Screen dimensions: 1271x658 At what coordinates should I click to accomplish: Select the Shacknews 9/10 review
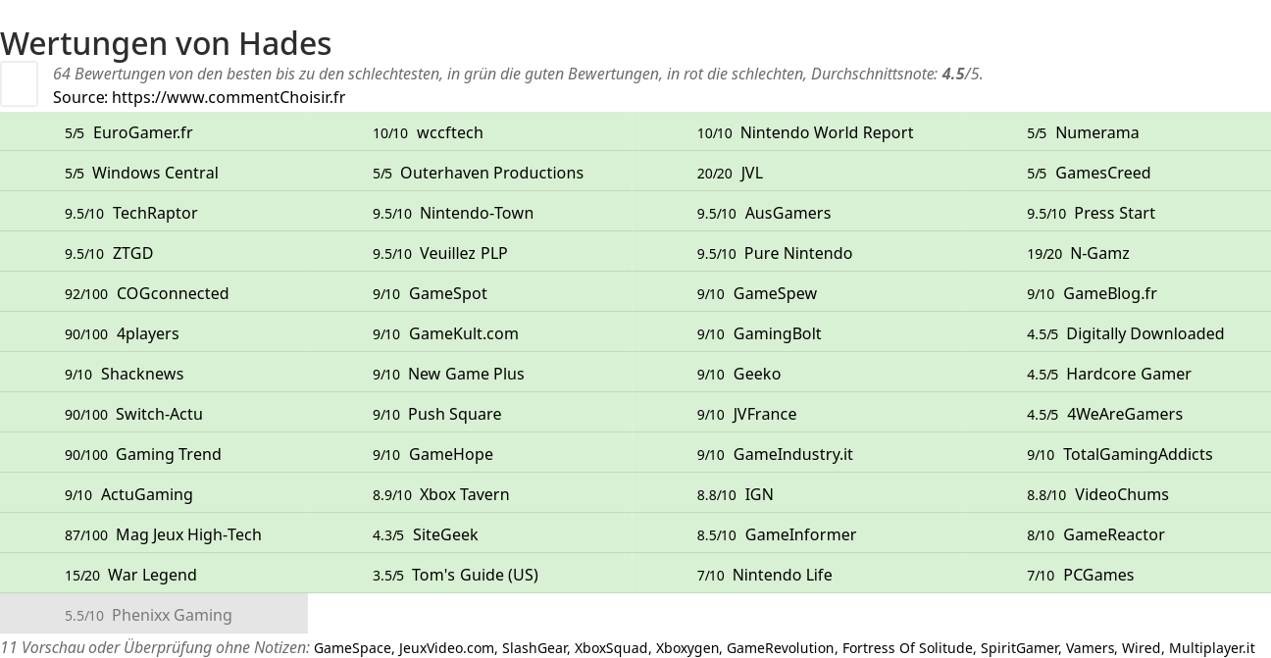click(x=125, y=374)
